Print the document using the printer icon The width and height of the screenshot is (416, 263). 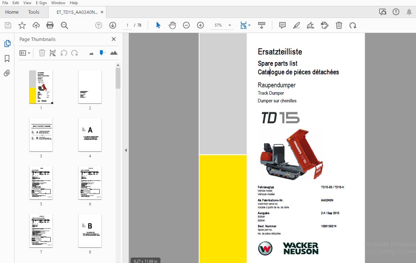[x=50, y=25]
